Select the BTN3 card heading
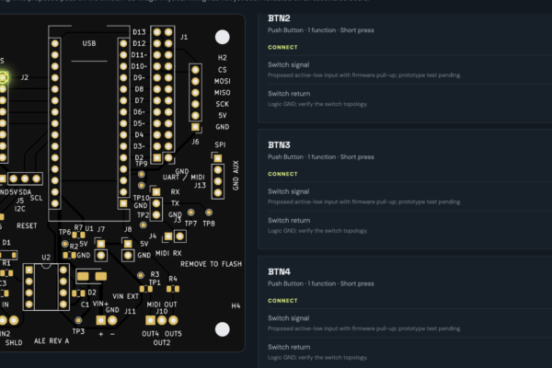Image resolution: width=552 pixels, height=368 pixels. click(x=279, y=144)
